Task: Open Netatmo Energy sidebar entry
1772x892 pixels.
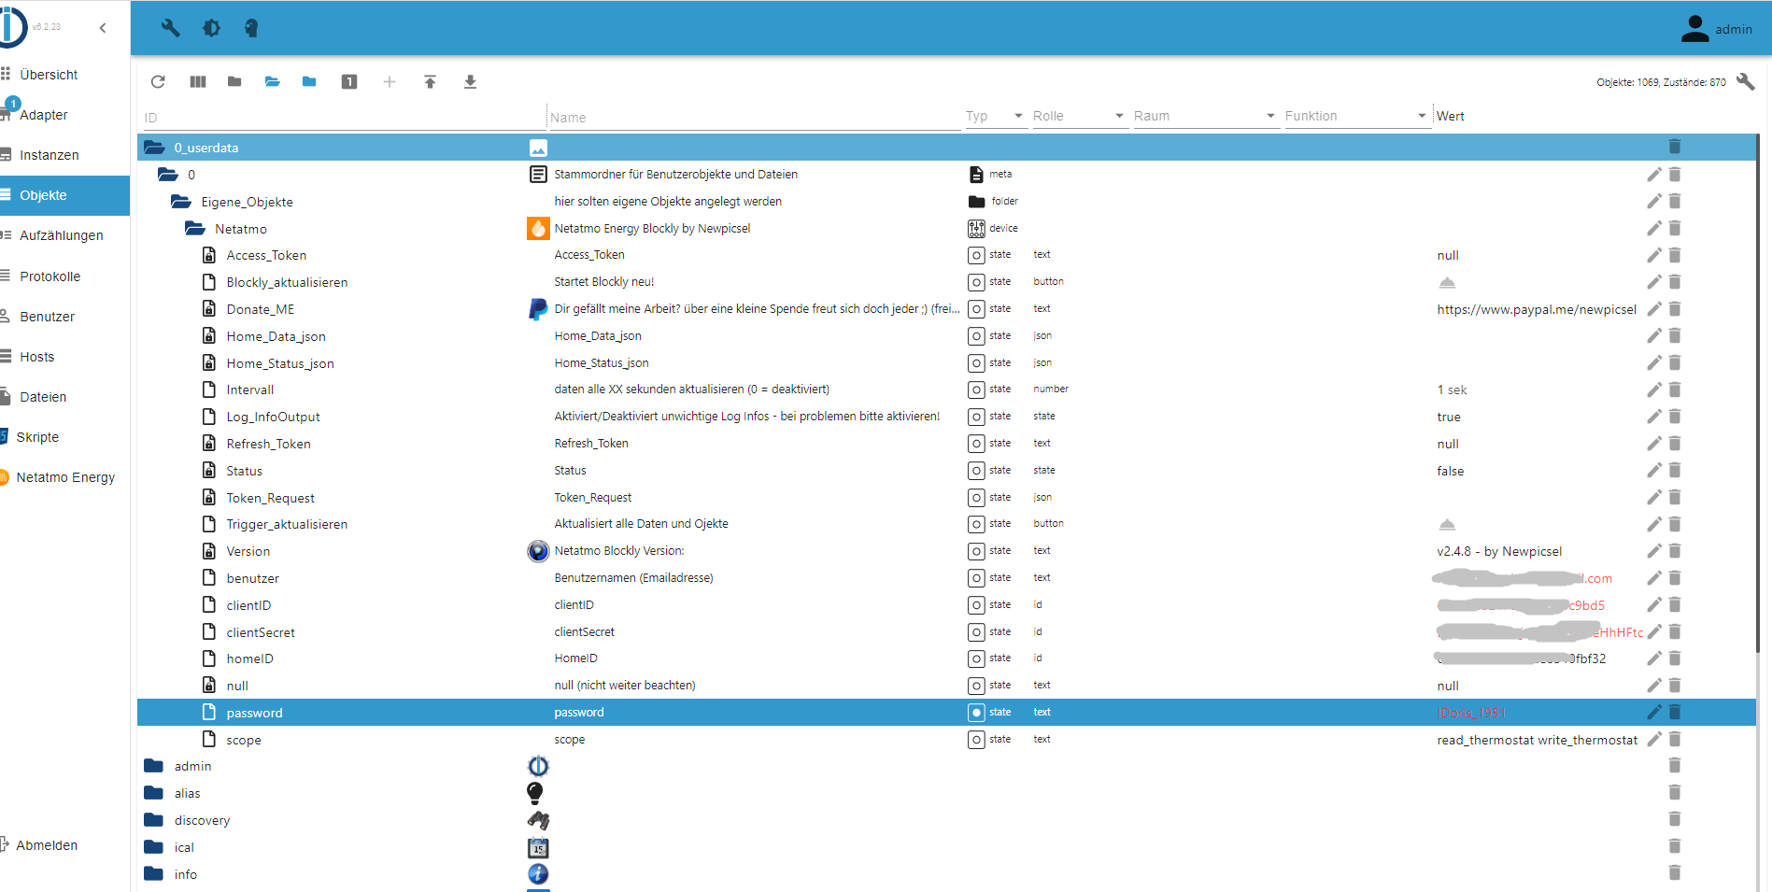Action: 64,477
